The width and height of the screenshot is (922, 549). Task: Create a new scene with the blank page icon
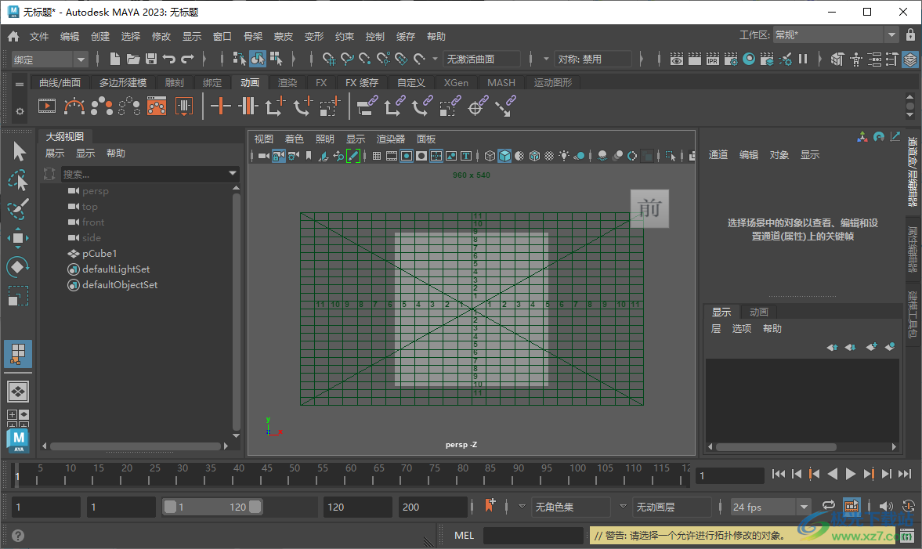(115, 59)
